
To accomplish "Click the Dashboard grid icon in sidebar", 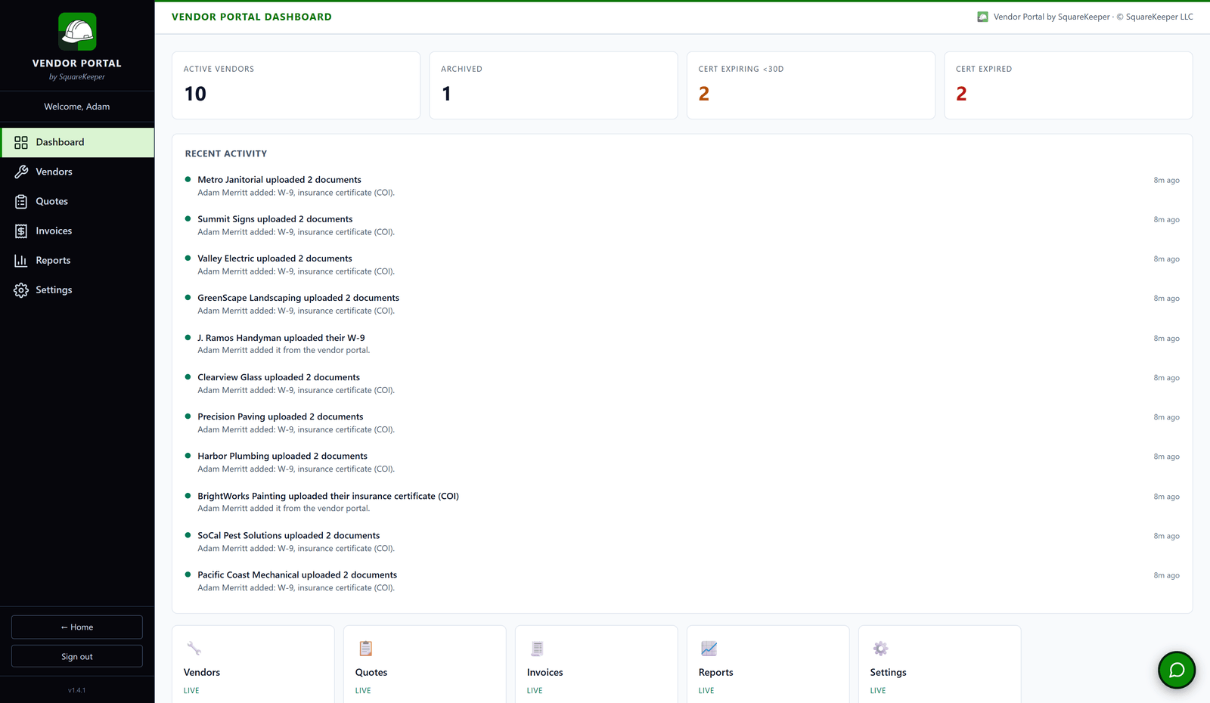I will (21, 142).
